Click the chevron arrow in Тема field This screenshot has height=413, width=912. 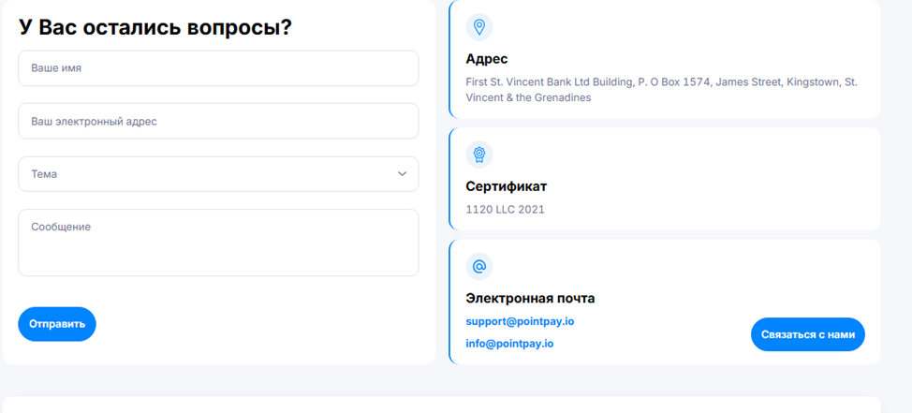[x=402, y=174]
